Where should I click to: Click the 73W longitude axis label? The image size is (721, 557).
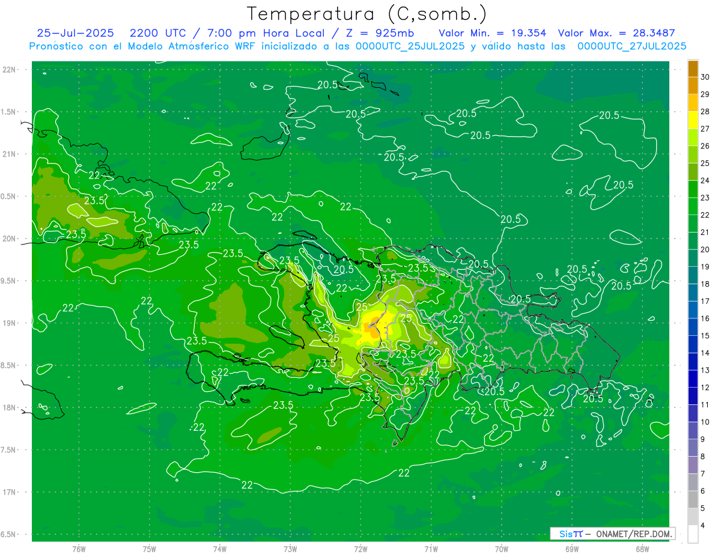tap(290, 549)
